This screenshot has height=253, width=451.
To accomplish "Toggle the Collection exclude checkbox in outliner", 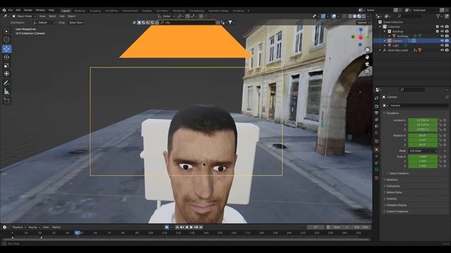I will [x=437, y=27].
